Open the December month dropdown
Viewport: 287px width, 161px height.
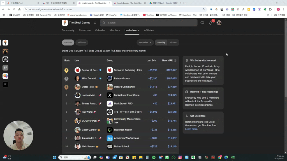click(145, 42)
